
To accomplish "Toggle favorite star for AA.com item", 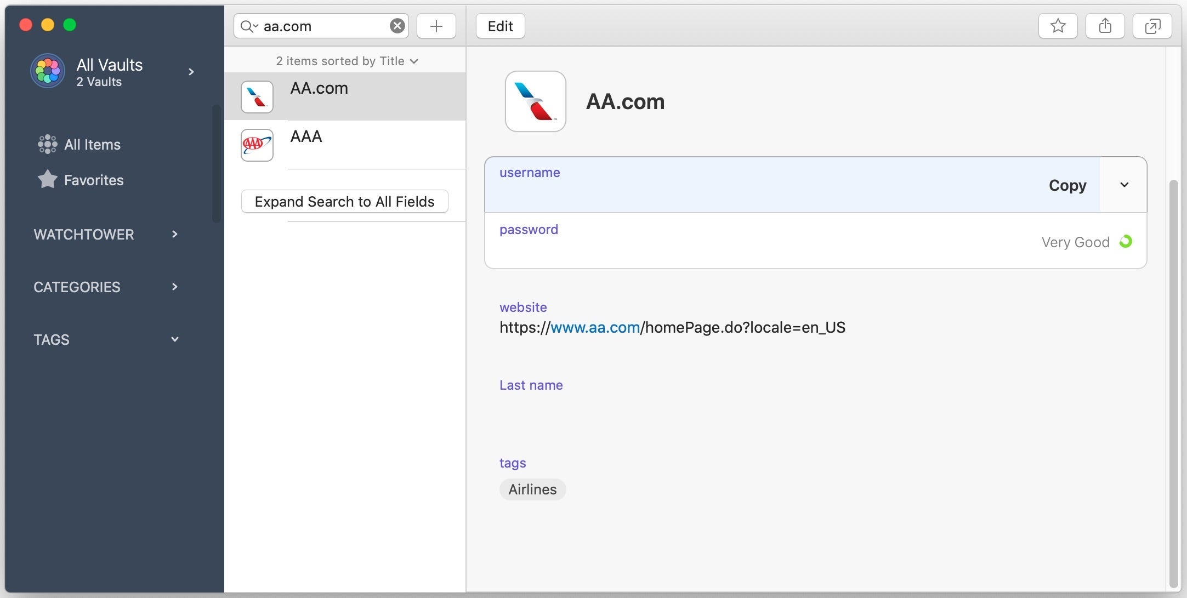I will [x=1058, y=26].
